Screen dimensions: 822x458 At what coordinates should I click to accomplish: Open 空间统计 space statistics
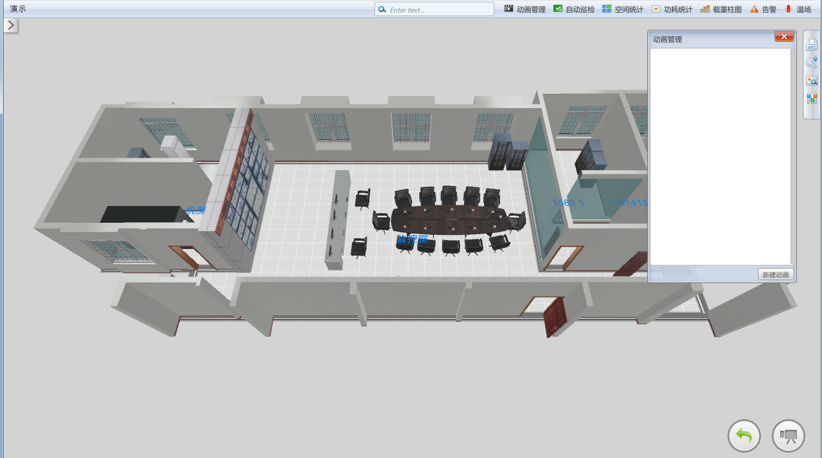click(623, 9)
